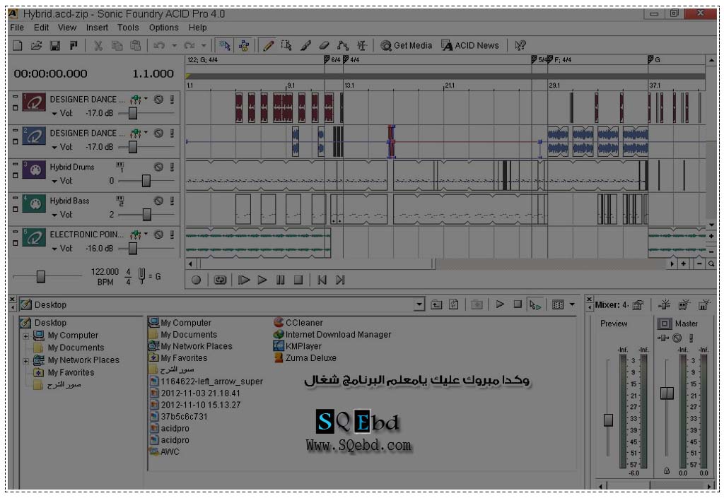Mute the Hybrid Drums track

[x=159, y=167]
